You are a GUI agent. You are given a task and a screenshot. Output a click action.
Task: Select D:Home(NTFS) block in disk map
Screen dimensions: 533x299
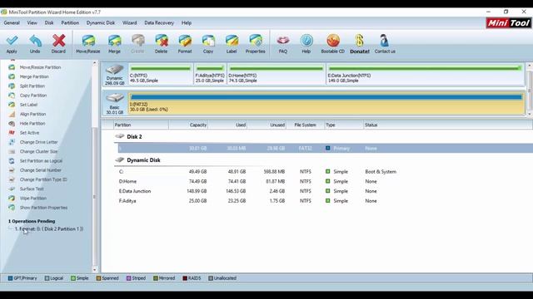[276, 74]
